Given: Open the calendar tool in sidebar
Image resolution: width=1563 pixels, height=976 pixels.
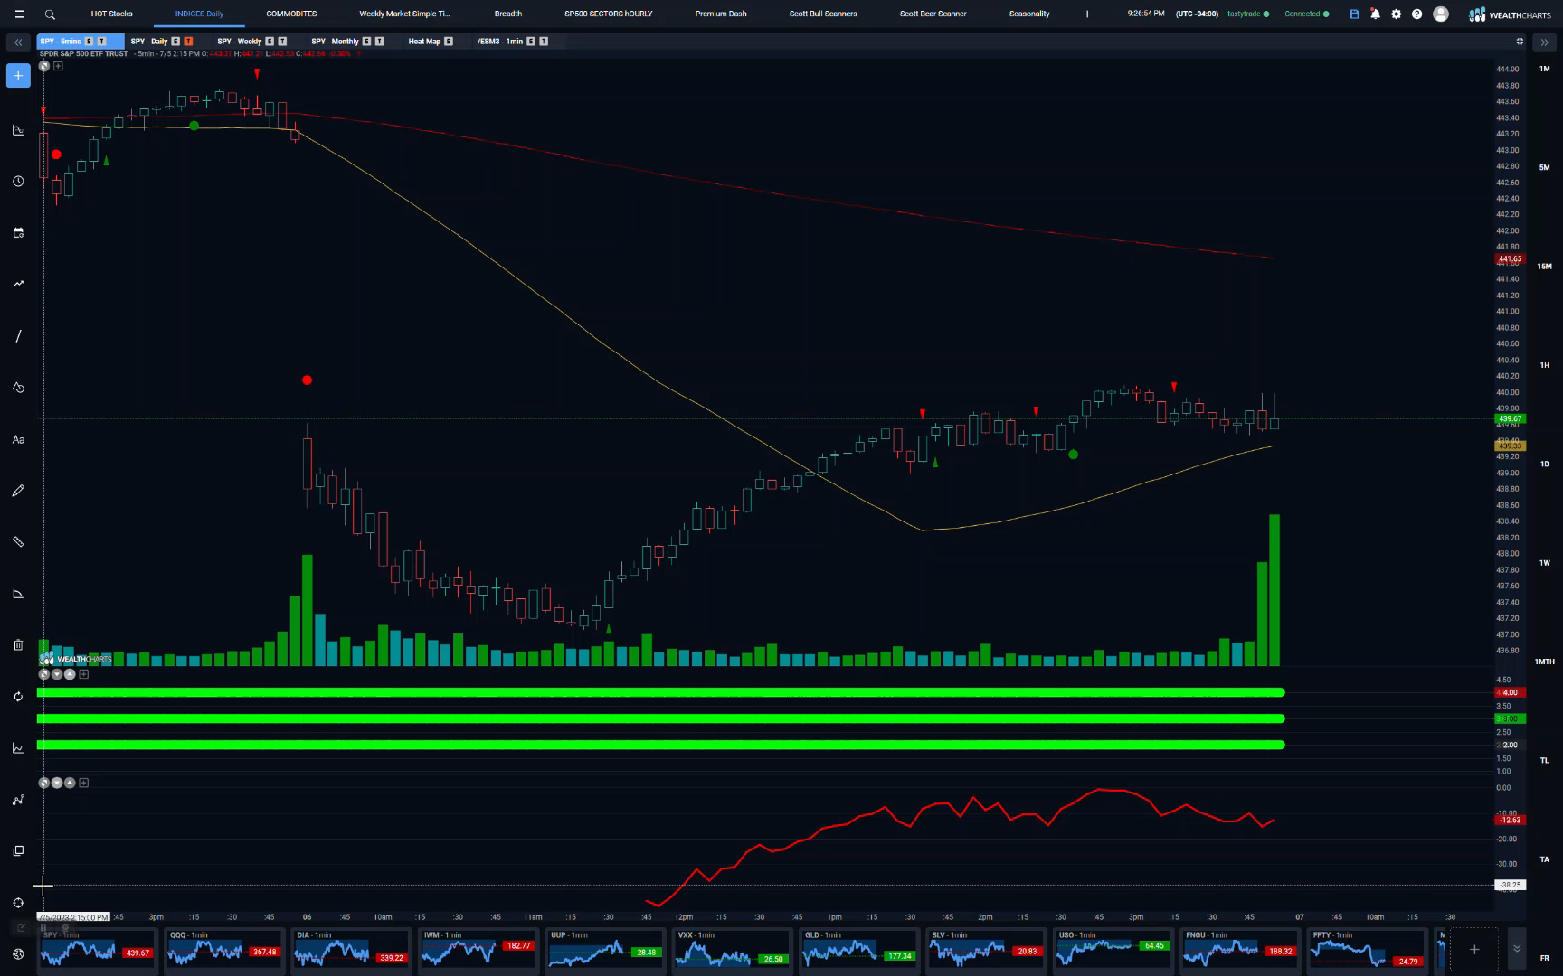Looking at the screenshot, I should tap(18, 232).
